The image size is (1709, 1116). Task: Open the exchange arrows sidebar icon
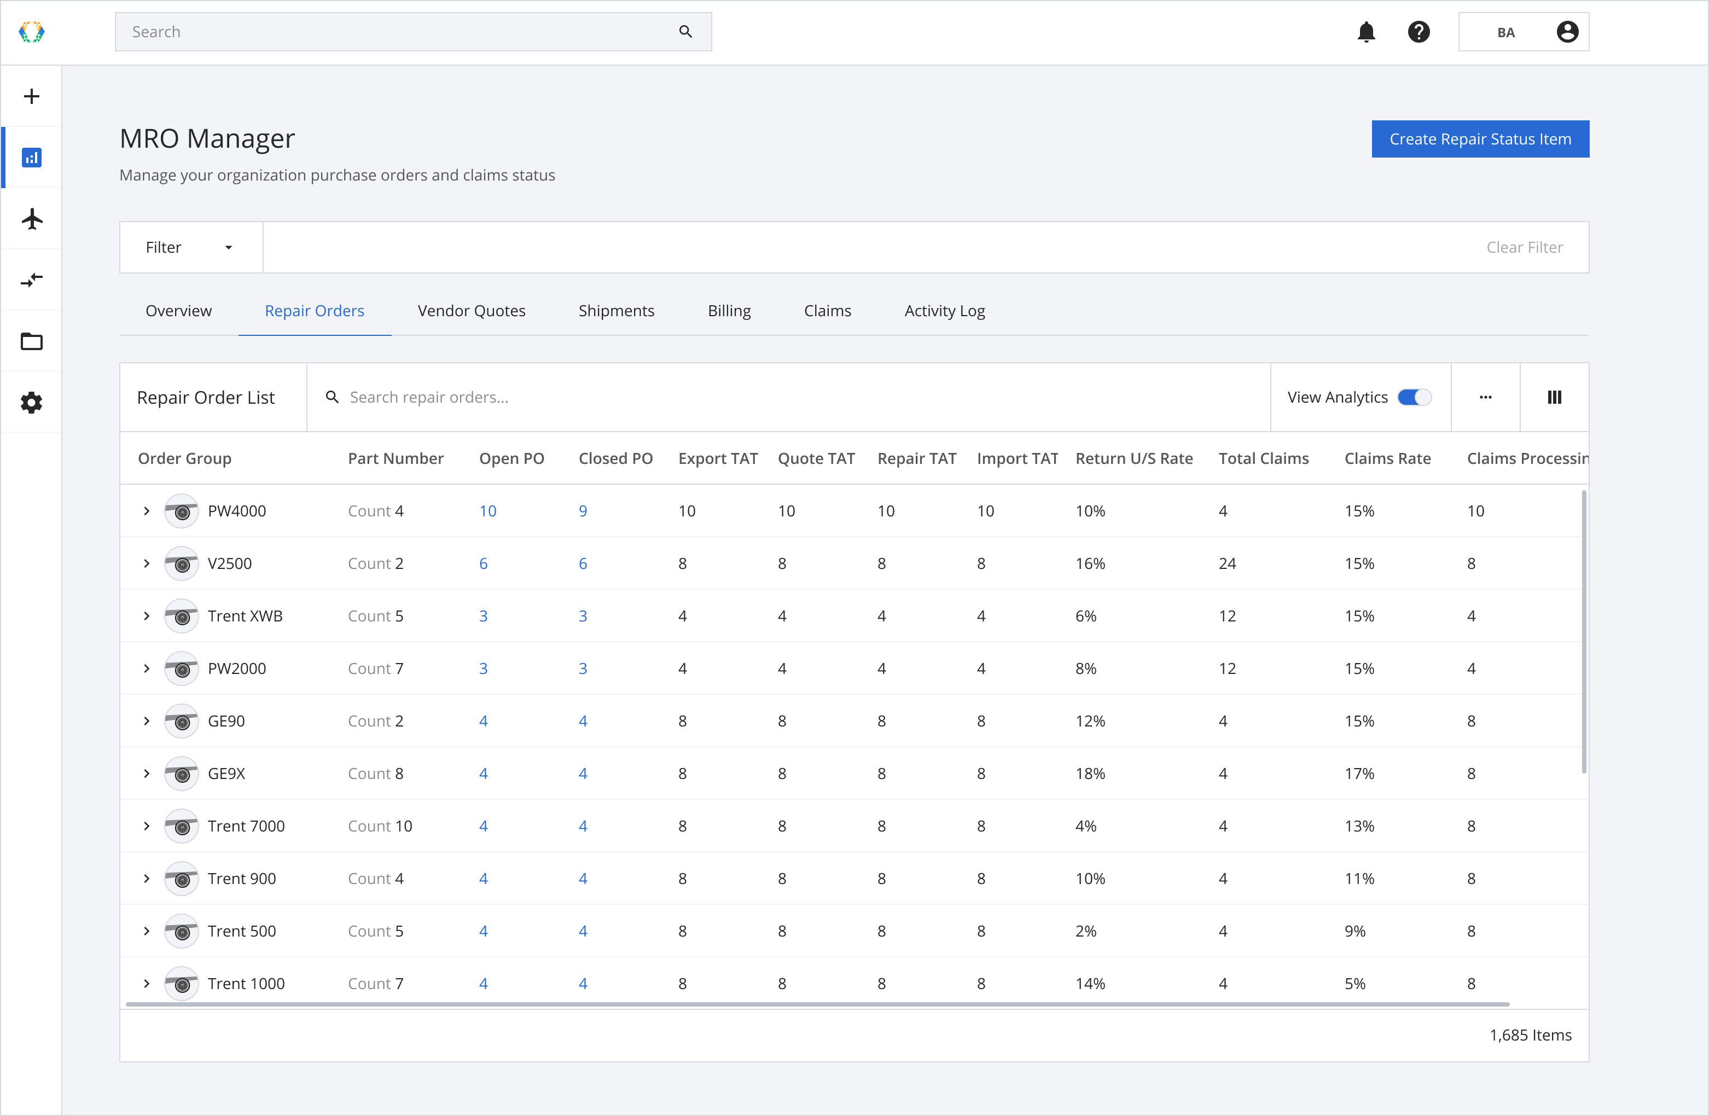[32, 280]
